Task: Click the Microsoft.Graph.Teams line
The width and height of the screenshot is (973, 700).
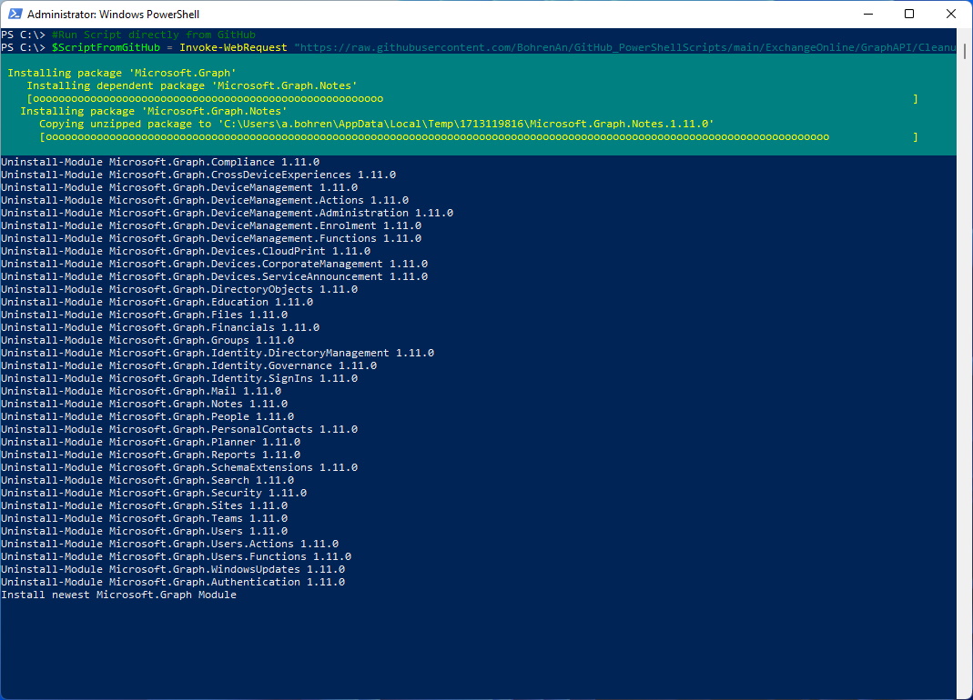Action: pos(145,518)
